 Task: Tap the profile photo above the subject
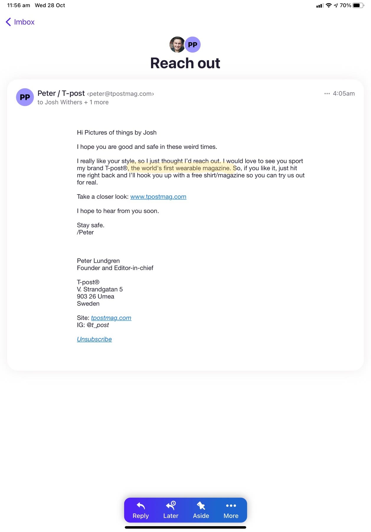click(177, 45)
